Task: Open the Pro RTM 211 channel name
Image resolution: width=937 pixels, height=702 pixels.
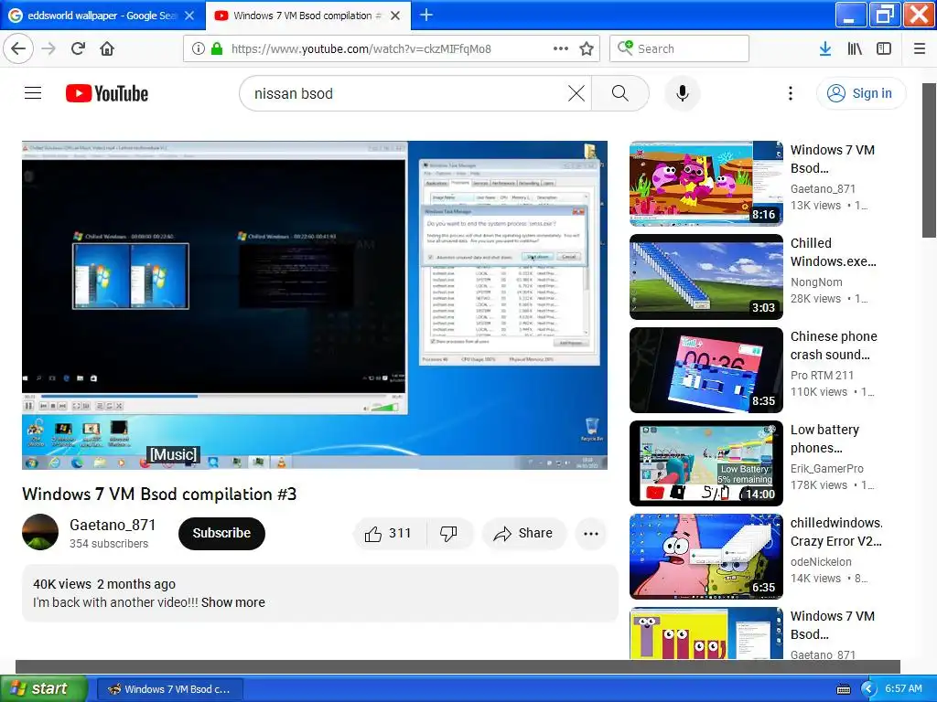Action: point(823,375)
